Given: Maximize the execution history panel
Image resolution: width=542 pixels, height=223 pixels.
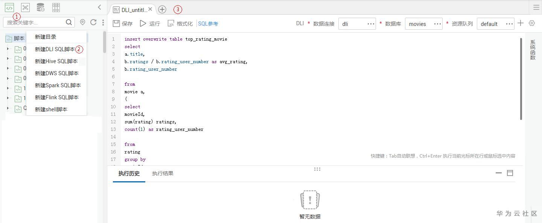Looking at the screenshot, I should 510,173.
